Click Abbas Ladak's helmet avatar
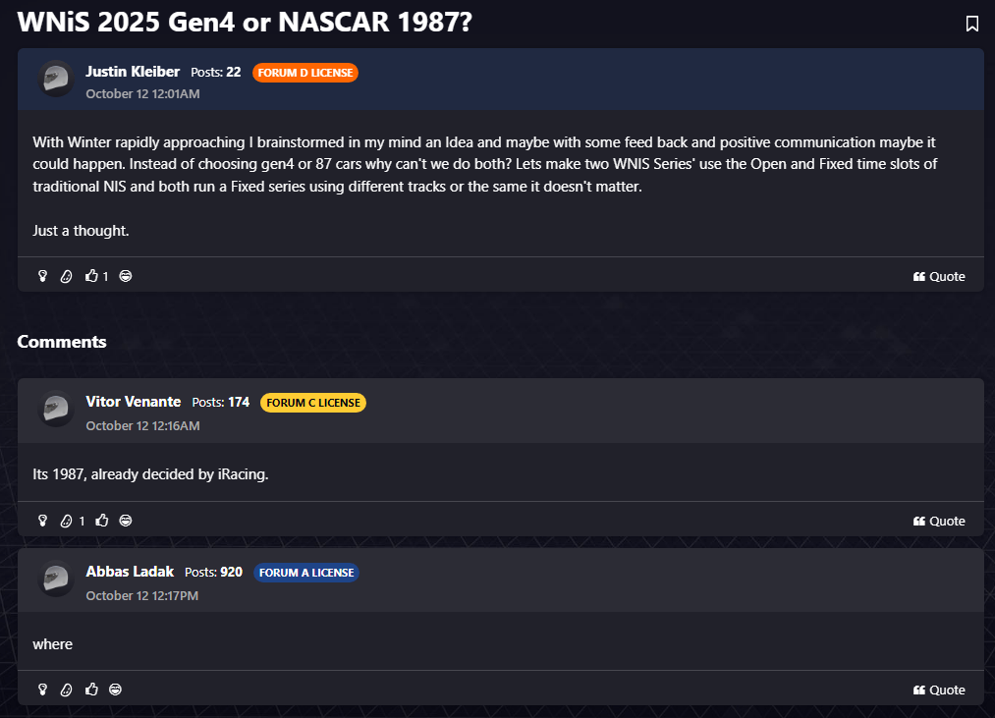995x718 pixels. (x=56, y=580)
